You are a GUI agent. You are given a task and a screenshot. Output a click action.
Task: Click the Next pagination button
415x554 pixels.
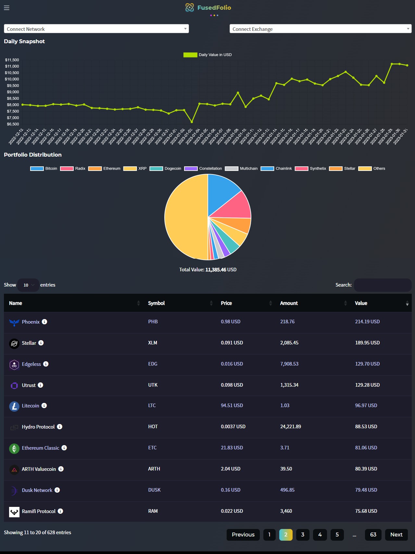(396, 535)
